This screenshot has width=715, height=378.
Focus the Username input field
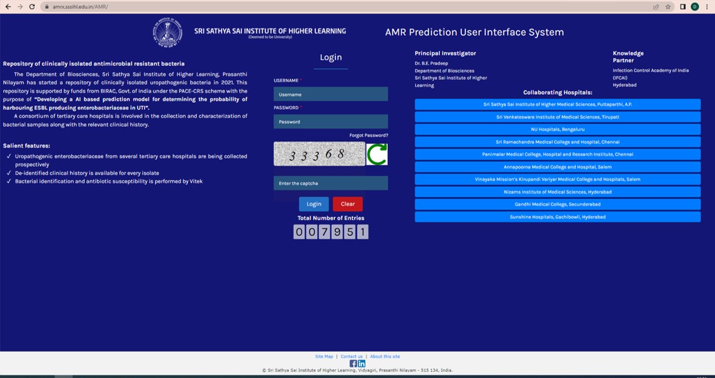331,94
